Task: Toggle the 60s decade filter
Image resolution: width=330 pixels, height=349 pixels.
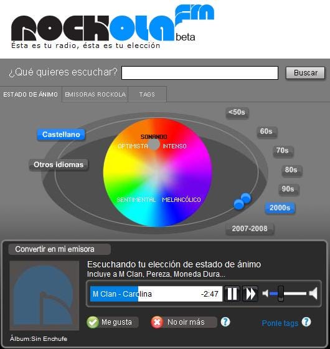Action: (x=266, y=131)
